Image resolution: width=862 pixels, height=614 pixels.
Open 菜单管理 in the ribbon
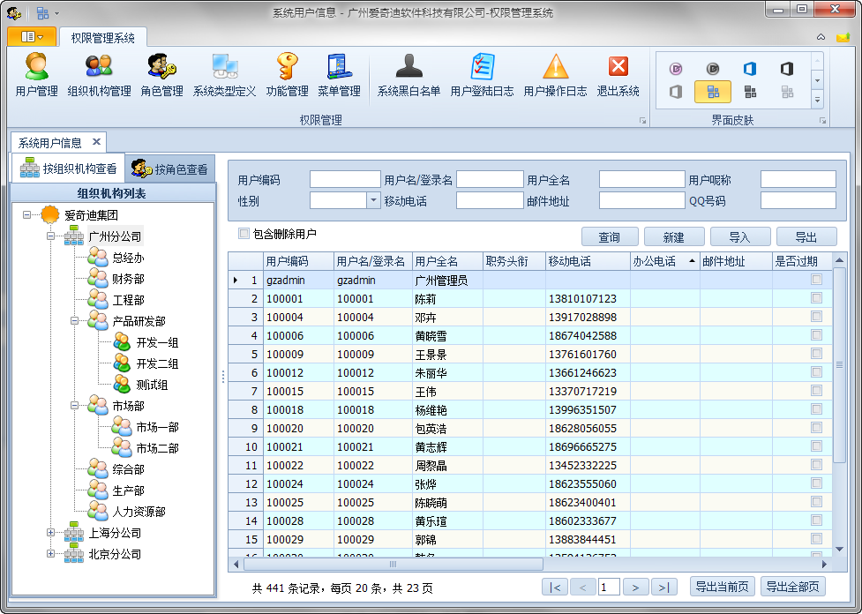pos(339,75)
